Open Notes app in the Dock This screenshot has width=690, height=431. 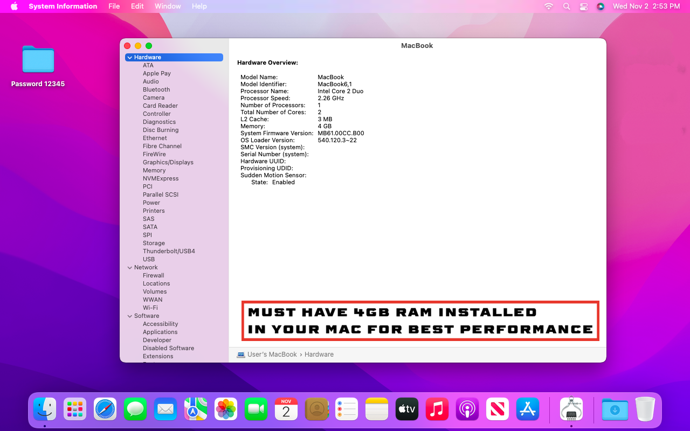[x=377, y=409]
